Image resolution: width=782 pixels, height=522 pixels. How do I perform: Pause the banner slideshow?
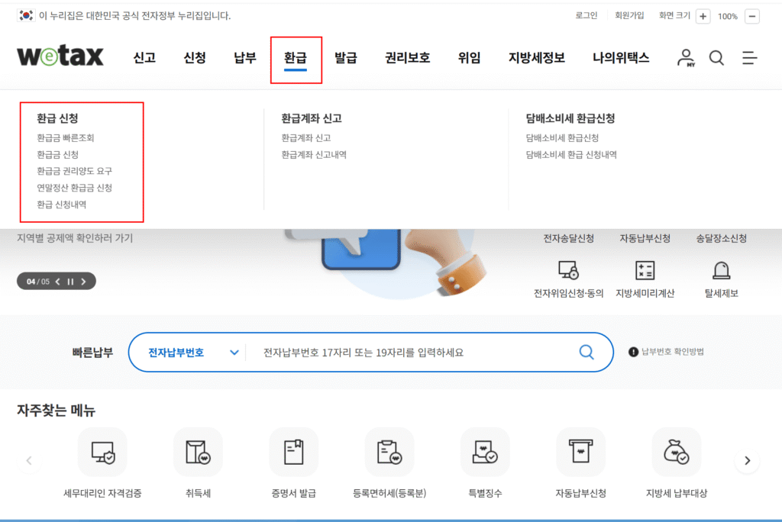click(x=70, y=282)
